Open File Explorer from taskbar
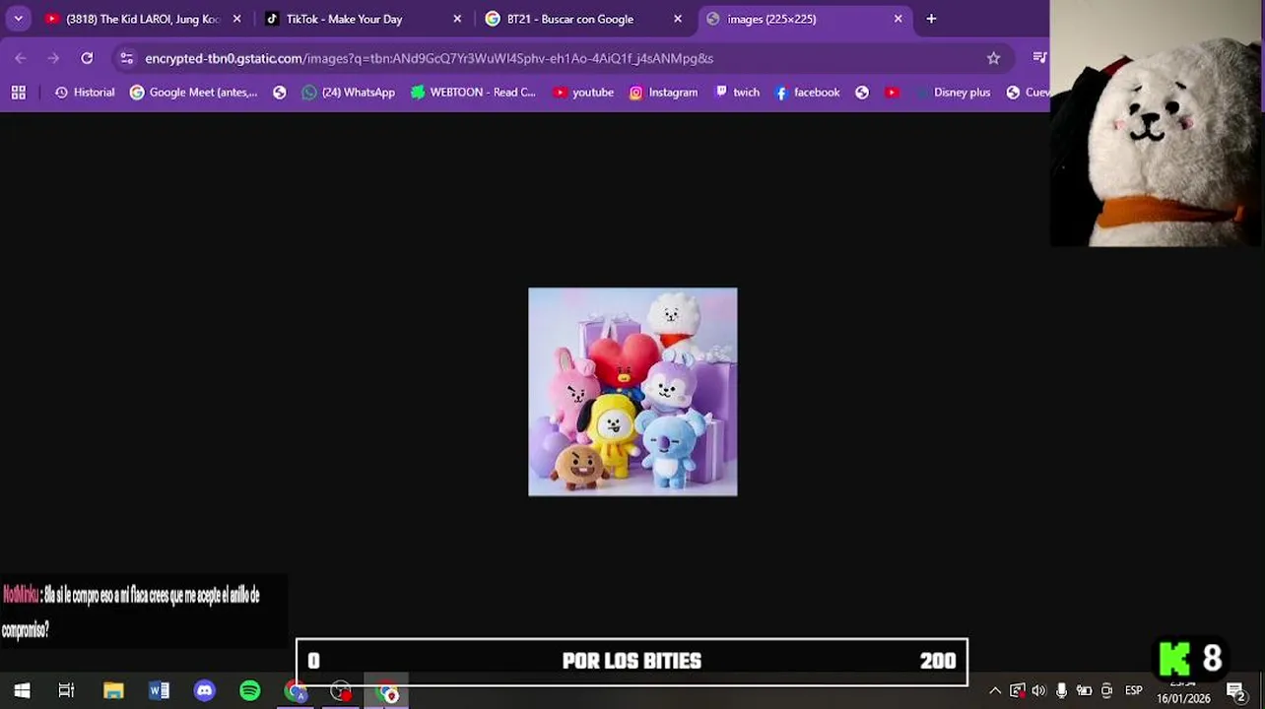The image size is (1265, 709). 113,691
